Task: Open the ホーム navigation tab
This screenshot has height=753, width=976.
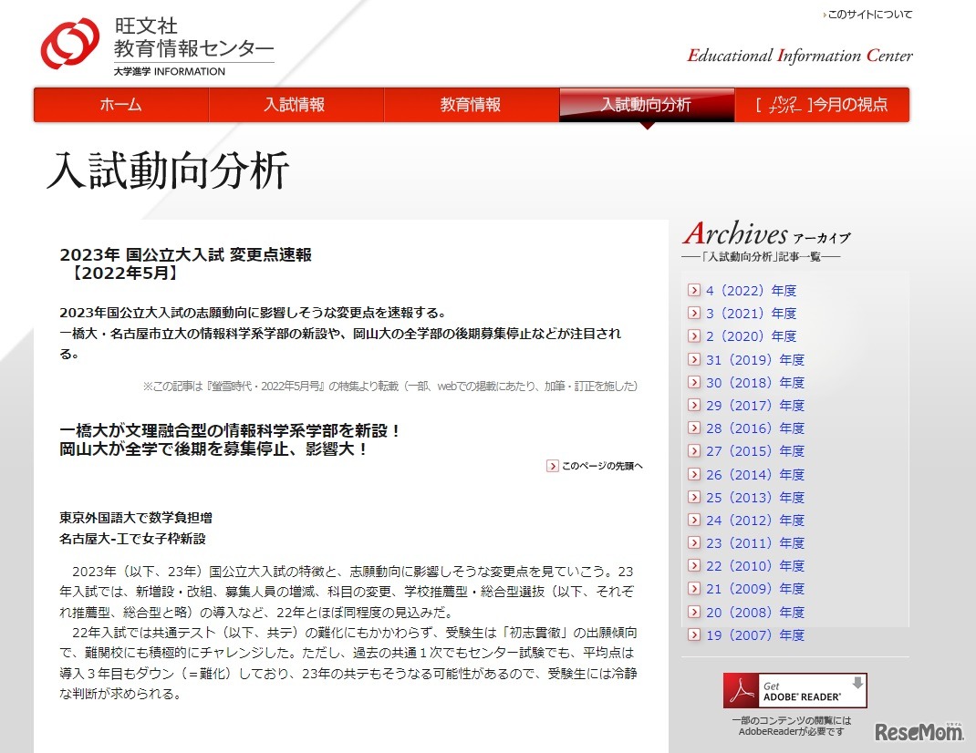Action: coord(120,105)
